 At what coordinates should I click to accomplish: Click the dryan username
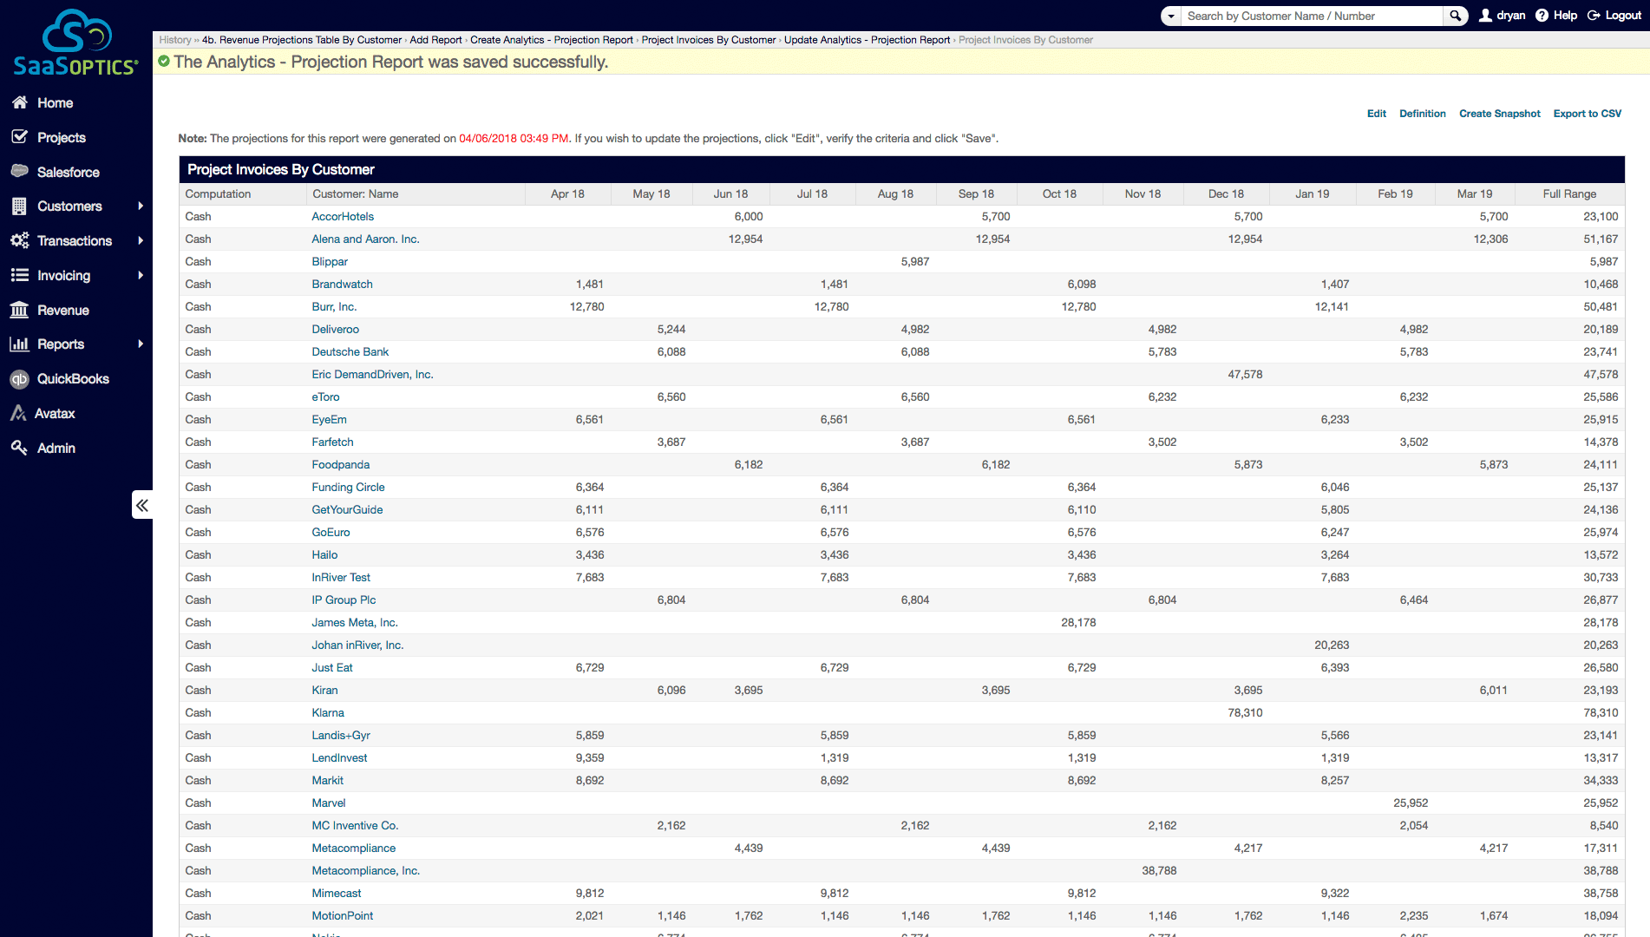pyautogui.click(x=1510, y=16)
